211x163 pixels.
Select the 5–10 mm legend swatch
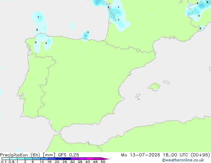(x=36, y=159)
